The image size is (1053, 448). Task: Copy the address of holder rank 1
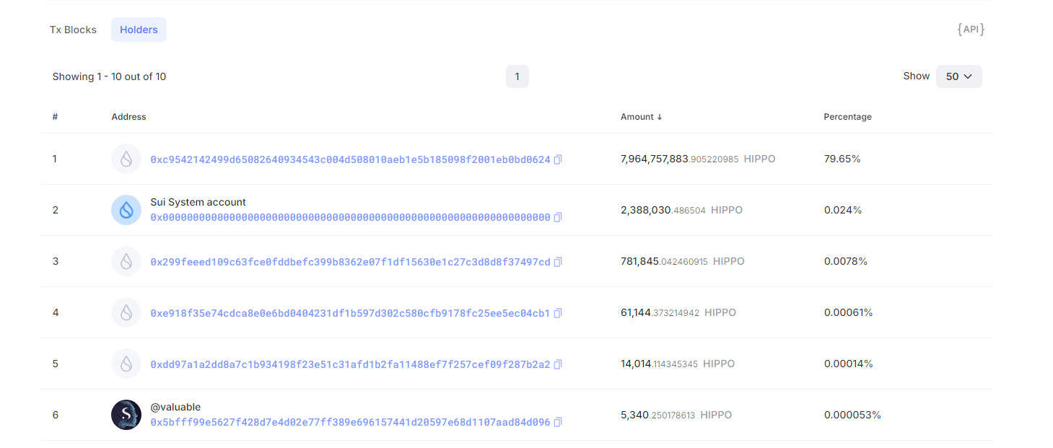click(558, 159)
